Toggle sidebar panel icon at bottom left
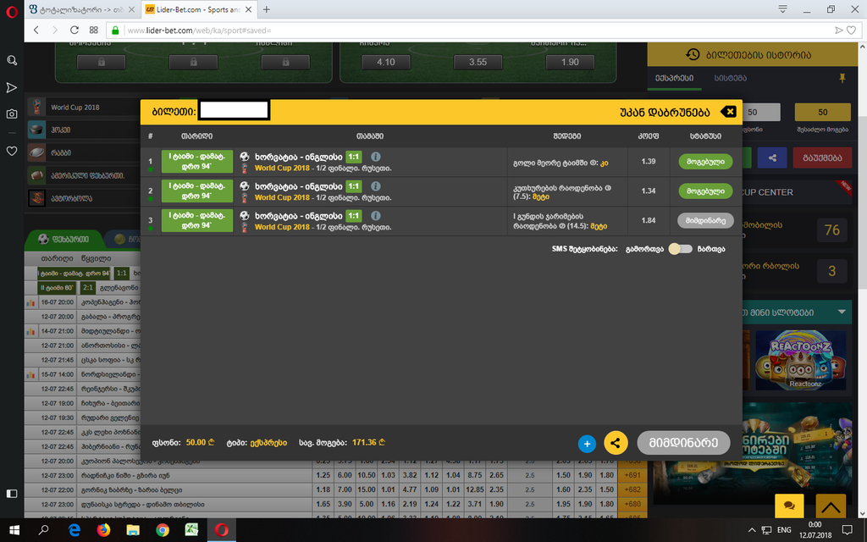 tap(12, 494)
